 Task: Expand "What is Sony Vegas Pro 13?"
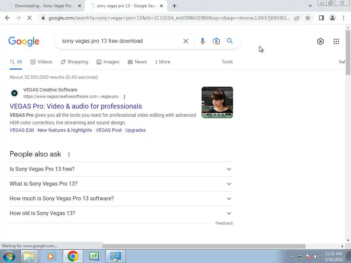click(x=121, y=184)
